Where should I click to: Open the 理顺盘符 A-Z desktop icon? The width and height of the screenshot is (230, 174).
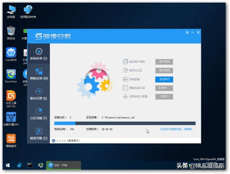point(11,141)
